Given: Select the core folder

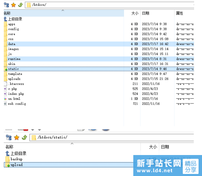Looking at the screenshot, I should tap(99, 34).
